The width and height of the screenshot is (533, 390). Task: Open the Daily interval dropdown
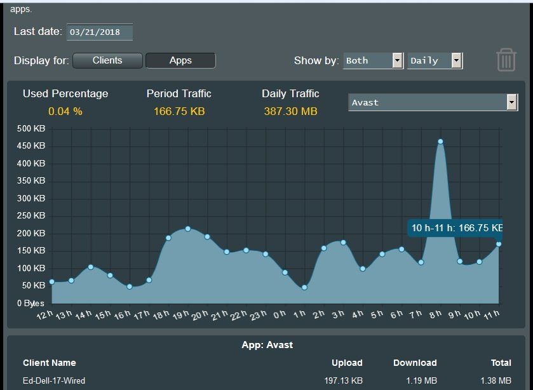point(435,60)
